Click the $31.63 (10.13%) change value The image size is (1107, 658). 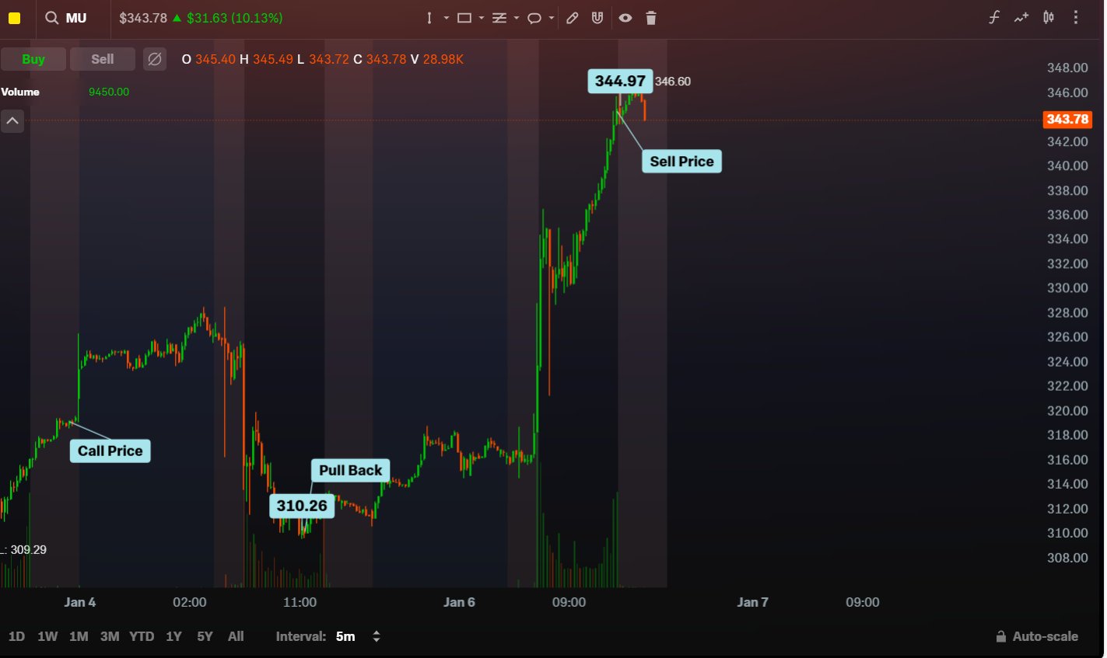click(x=234, y=18)
